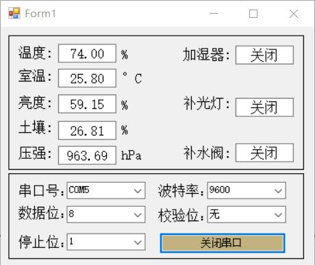Viewport: 315px width, 265px height.
Task: Minimize the Form1 window
Action: 214,14
